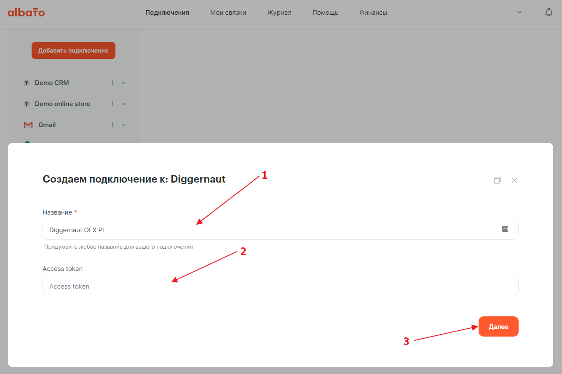The height and width of the screenshot is (374, 562).
Task: Expand the Demo online store chevron
Action: 124,104
